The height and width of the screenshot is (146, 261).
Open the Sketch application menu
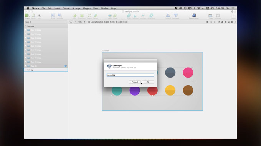35,8
